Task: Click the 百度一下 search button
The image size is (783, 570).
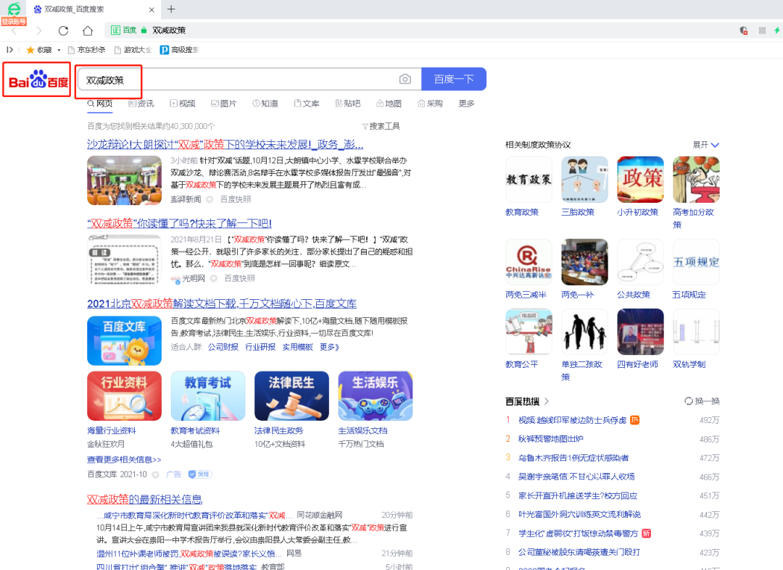Action: (454, 79)
